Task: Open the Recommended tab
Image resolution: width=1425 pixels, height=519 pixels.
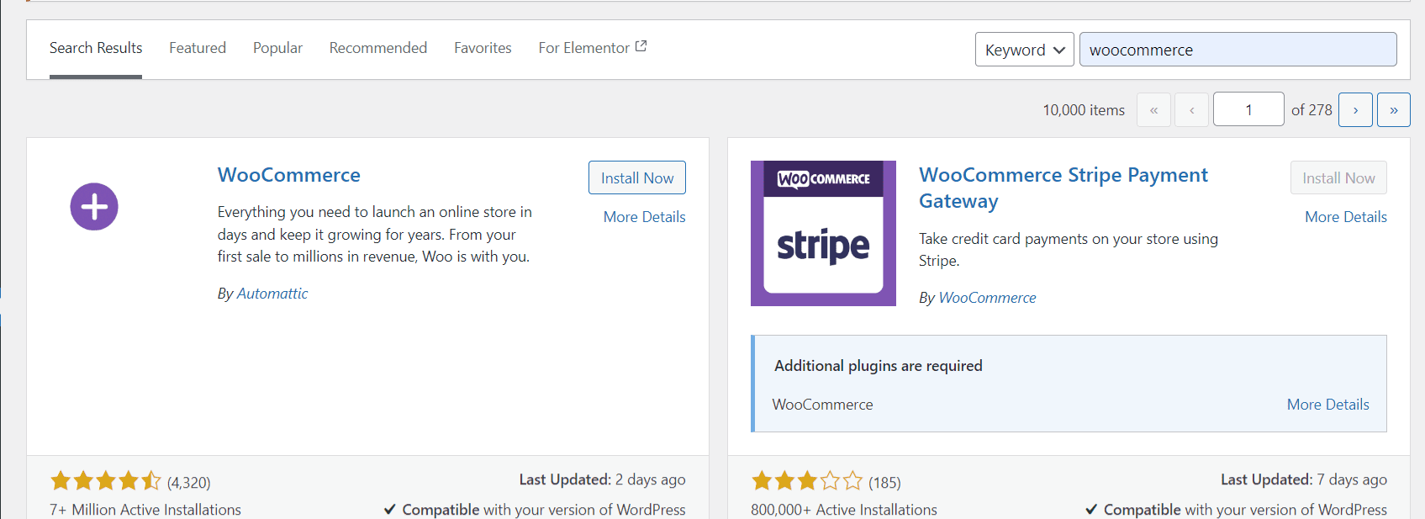Action: (378, 48)
